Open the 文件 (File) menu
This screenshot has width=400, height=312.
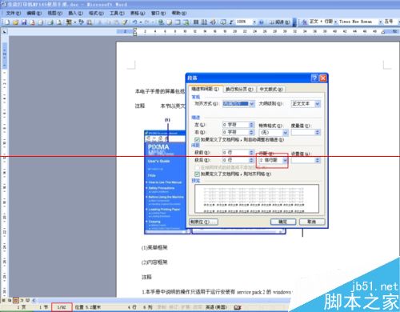tap(13, 13)
